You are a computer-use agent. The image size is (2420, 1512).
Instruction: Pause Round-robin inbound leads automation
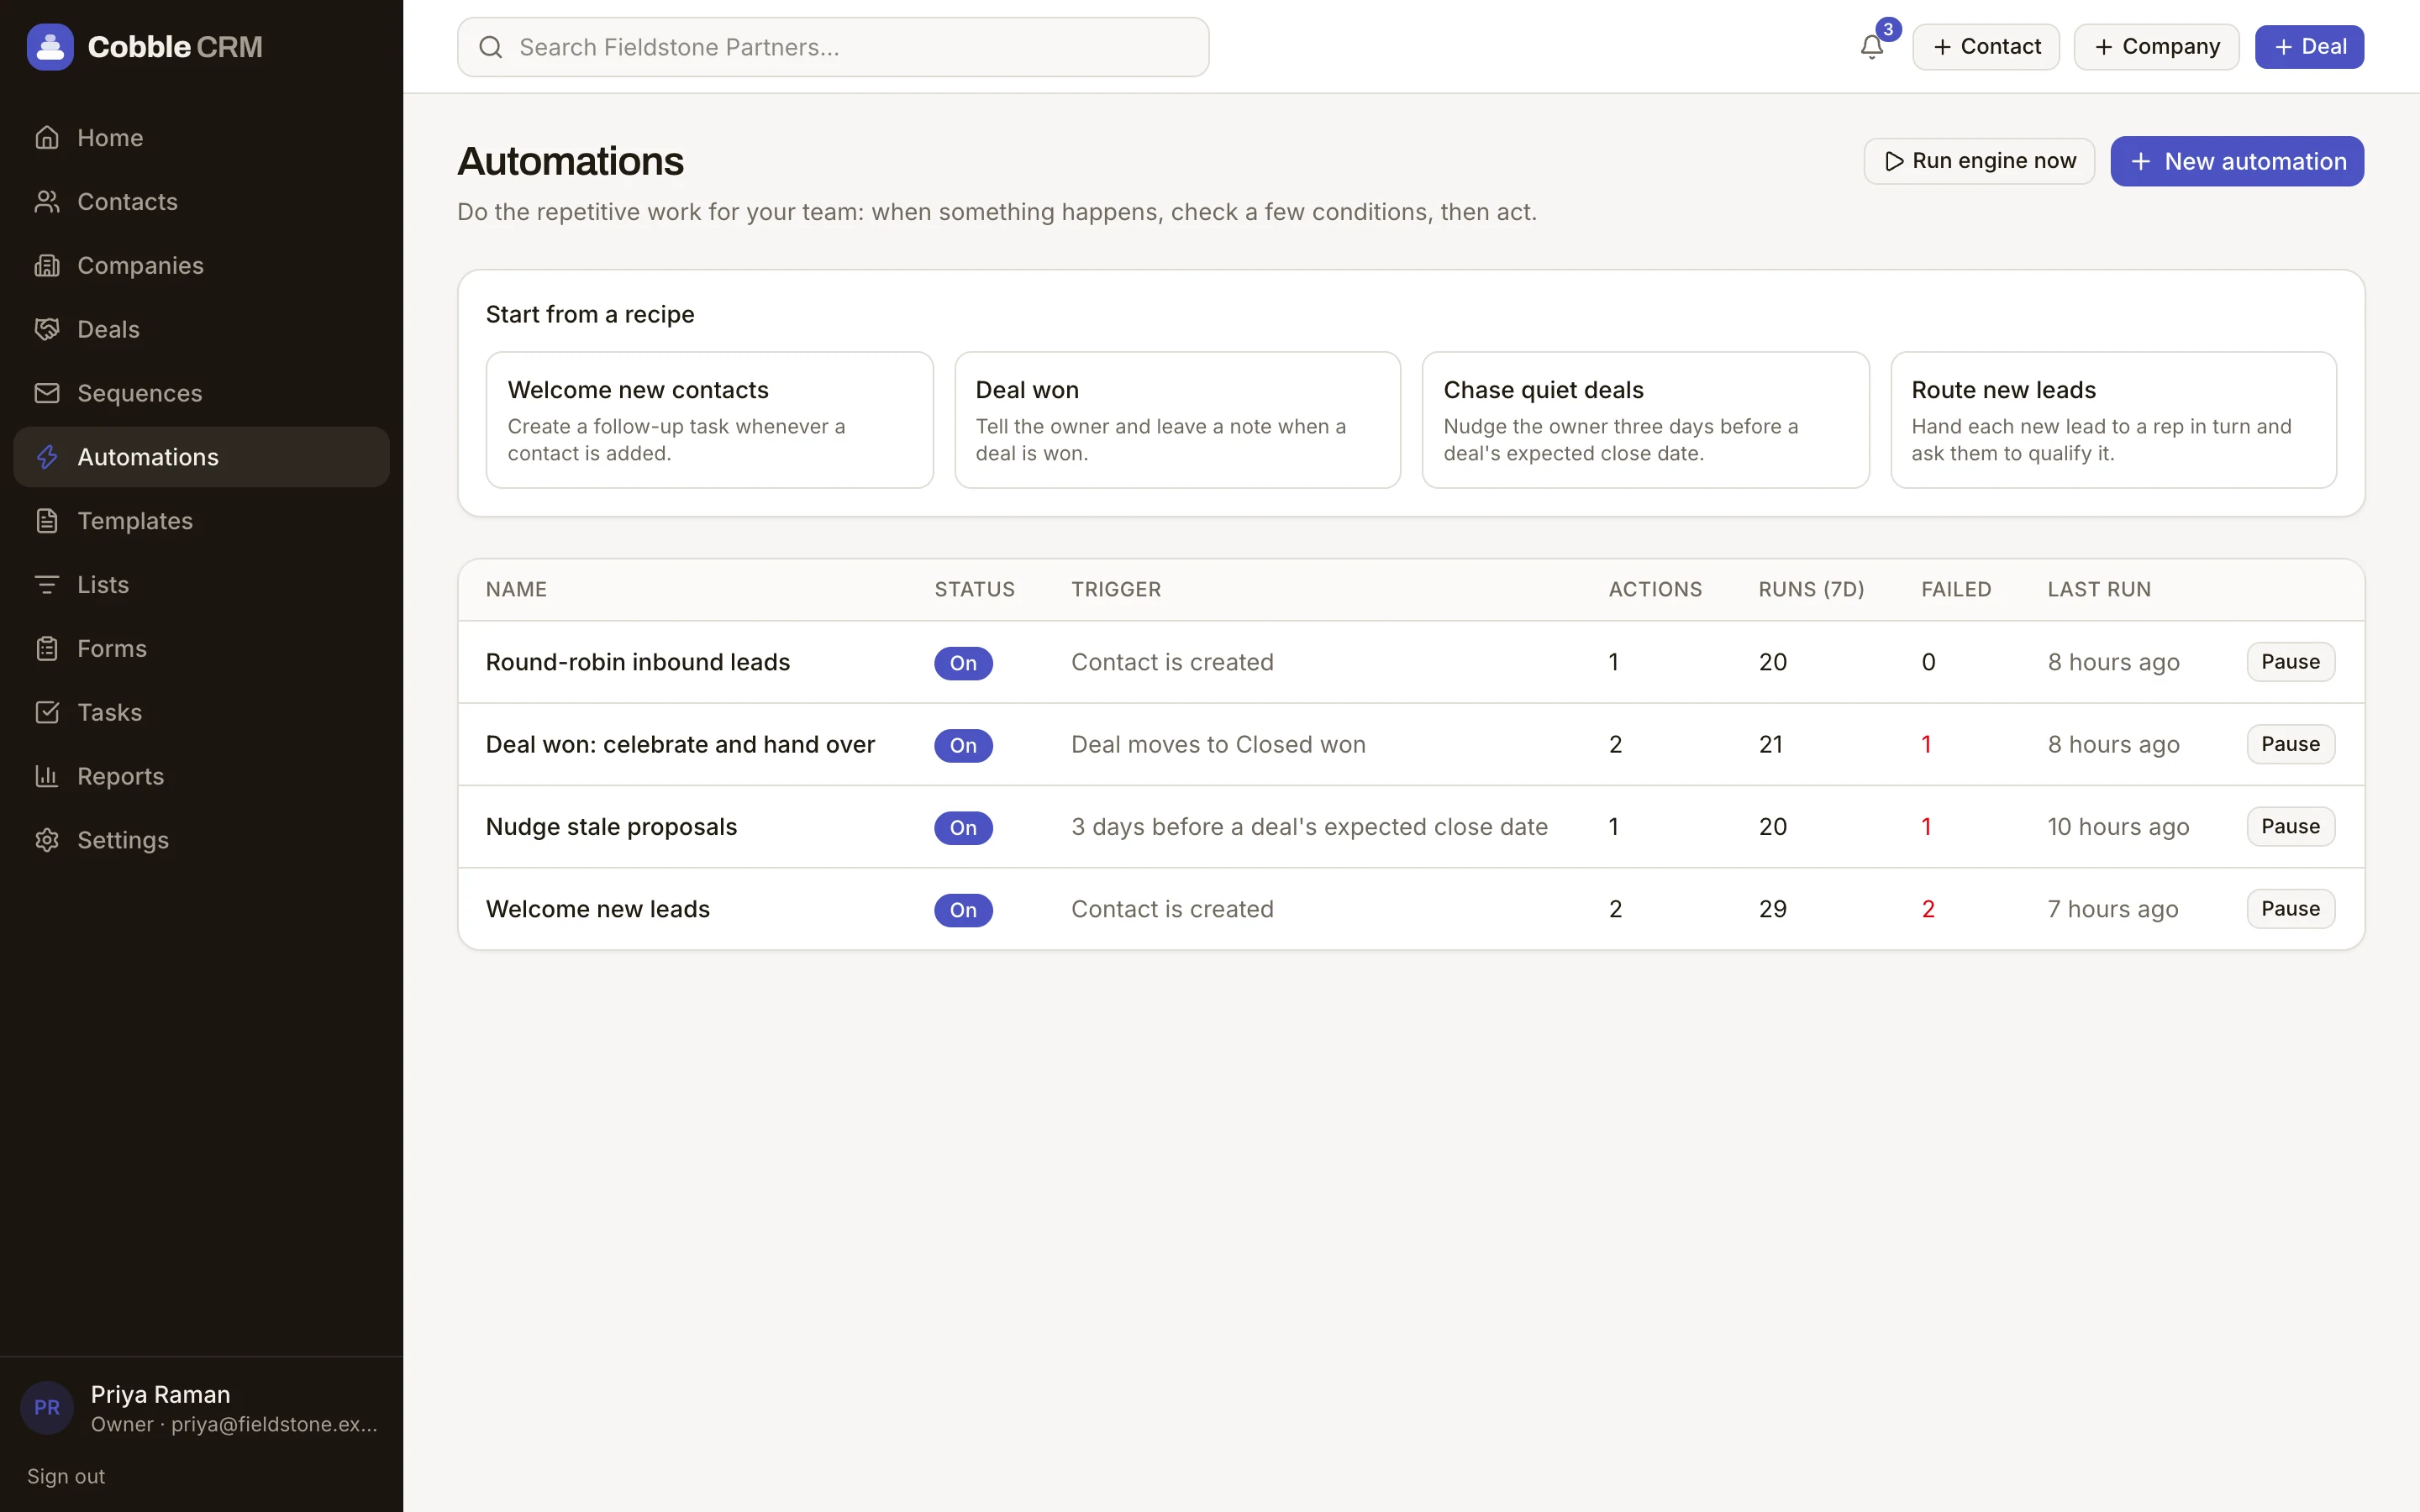(2290, 662)
